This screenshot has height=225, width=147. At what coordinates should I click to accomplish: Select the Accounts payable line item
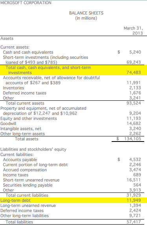tap(20, 160)
